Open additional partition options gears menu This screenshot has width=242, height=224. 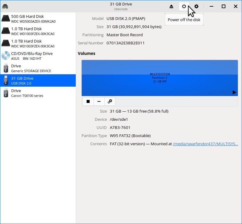pos(110,101)
